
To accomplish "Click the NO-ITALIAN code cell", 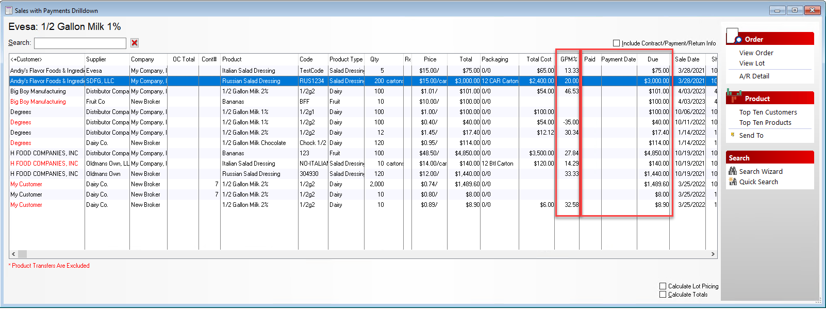I will coord(313,164).
